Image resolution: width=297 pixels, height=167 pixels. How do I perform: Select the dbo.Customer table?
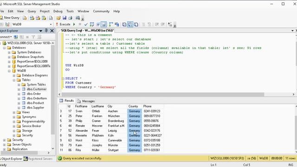[37, 89]
